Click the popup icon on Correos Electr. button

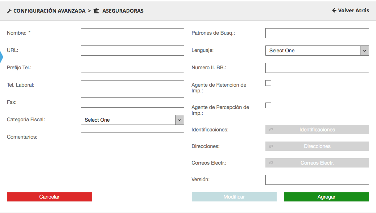coord(271,163)
